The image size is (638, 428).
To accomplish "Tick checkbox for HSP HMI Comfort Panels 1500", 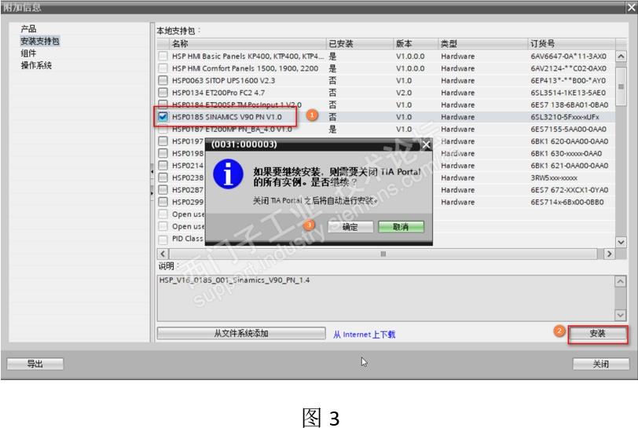I will [x=163, y=68].
